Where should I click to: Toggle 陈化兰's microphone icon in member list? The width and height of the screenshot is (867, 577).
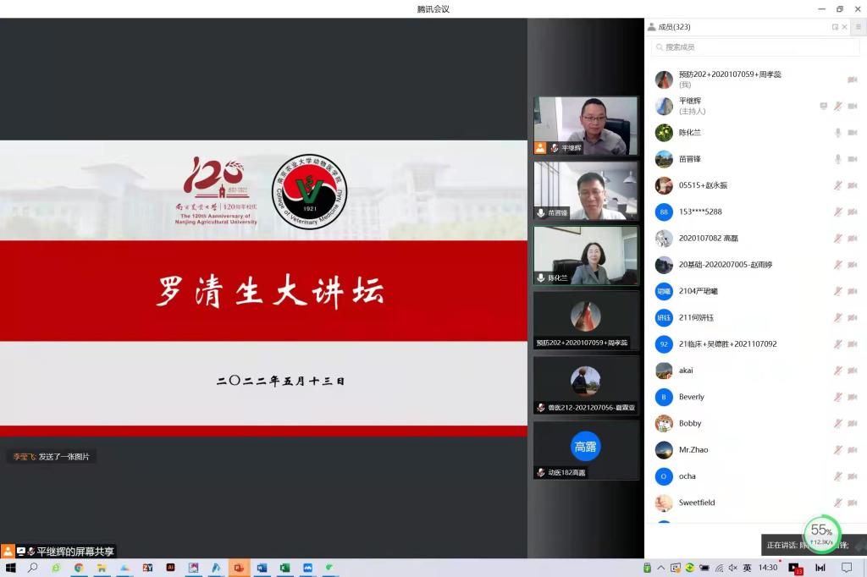(837, 133)
